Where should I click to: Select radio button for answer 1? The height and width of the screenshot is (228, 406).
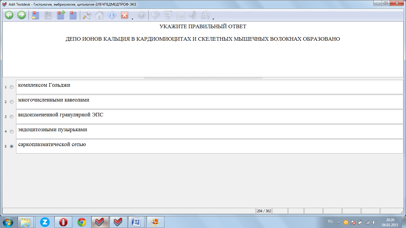tap(12, 87)
